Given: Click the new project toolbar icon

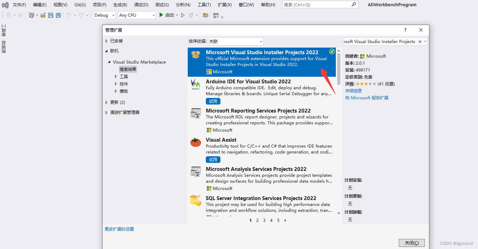Looking at the screenshot, I should 31,15.
